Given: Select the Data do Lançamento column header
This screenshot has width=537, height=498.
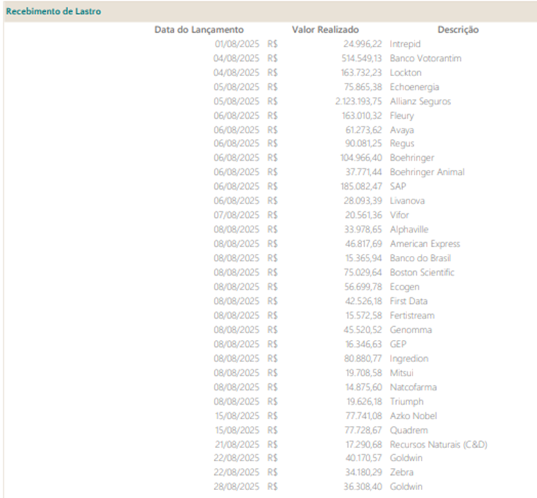Looking at the screenshot, I should (199, 30).
